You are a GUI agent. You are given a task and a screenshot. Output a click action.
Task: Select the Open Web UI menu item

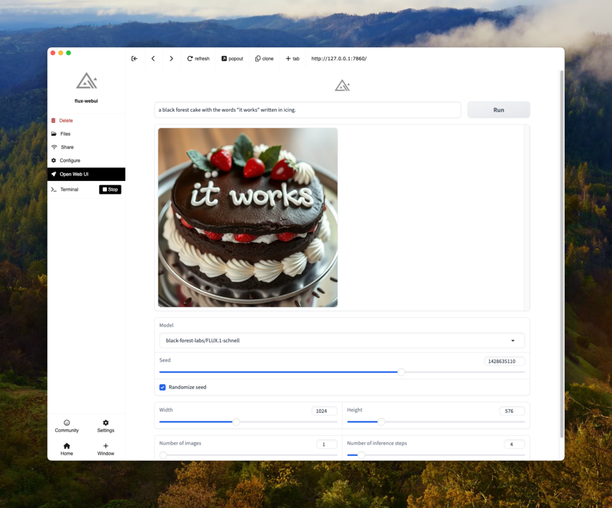pos(86,174)
